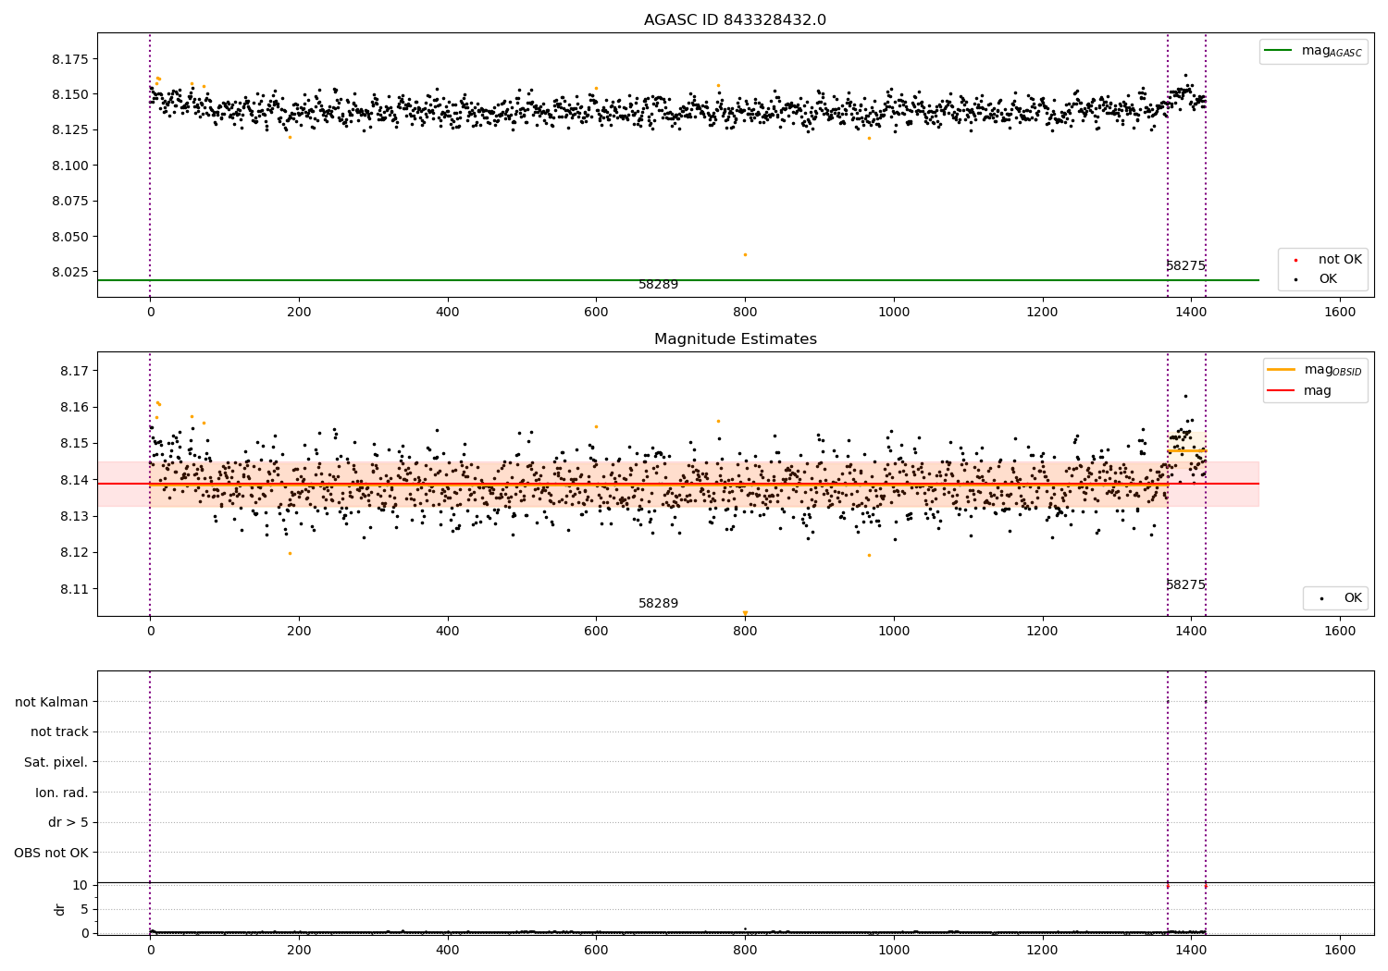Click the 'Ion. rad.' row label
The image size is (1388, 971).
[x=62, y=793]
